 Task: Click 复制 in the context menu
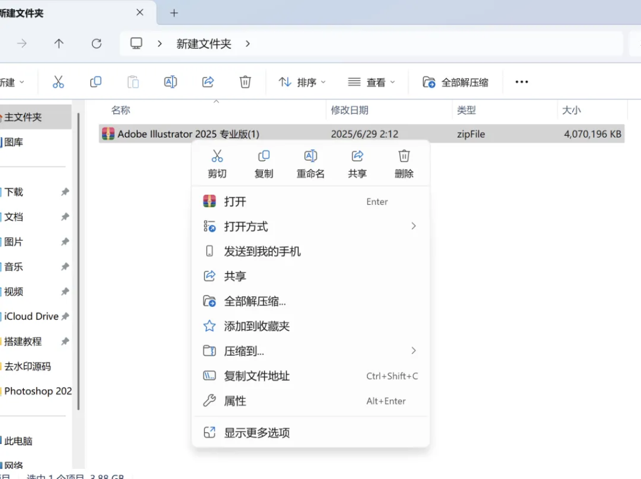pos(264,164)
